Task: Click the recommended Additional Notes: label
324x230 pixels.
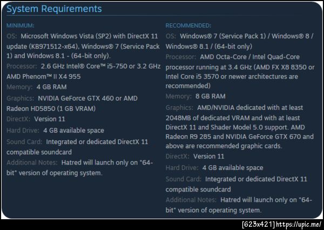Action: point(191,200)
